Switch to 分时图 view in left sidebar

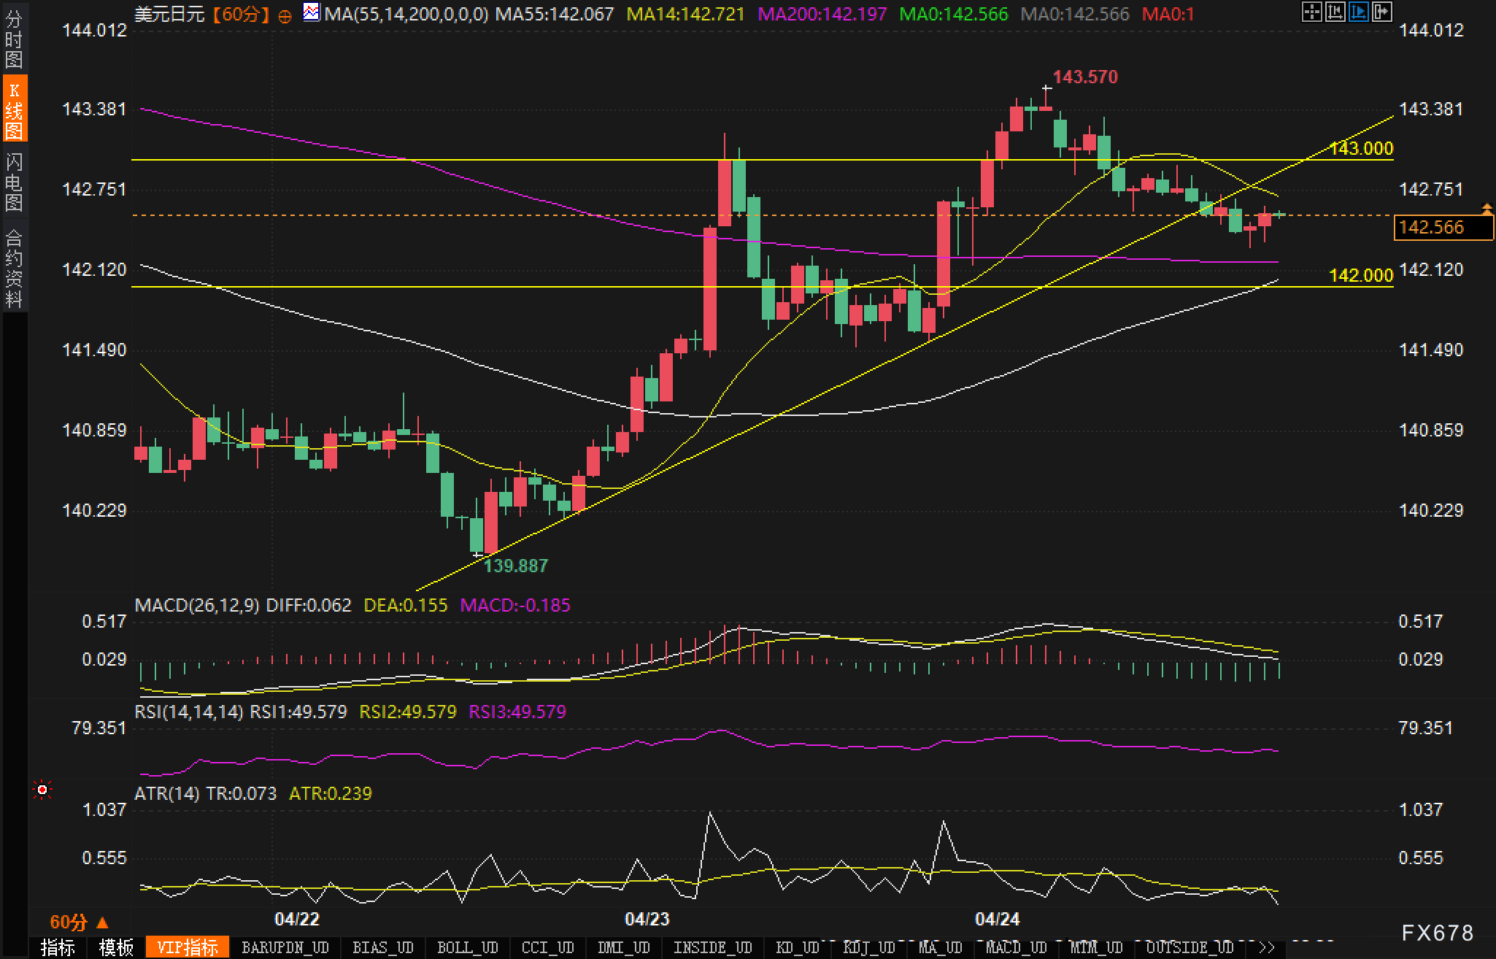pyautogui.click(x=14, y=39)
